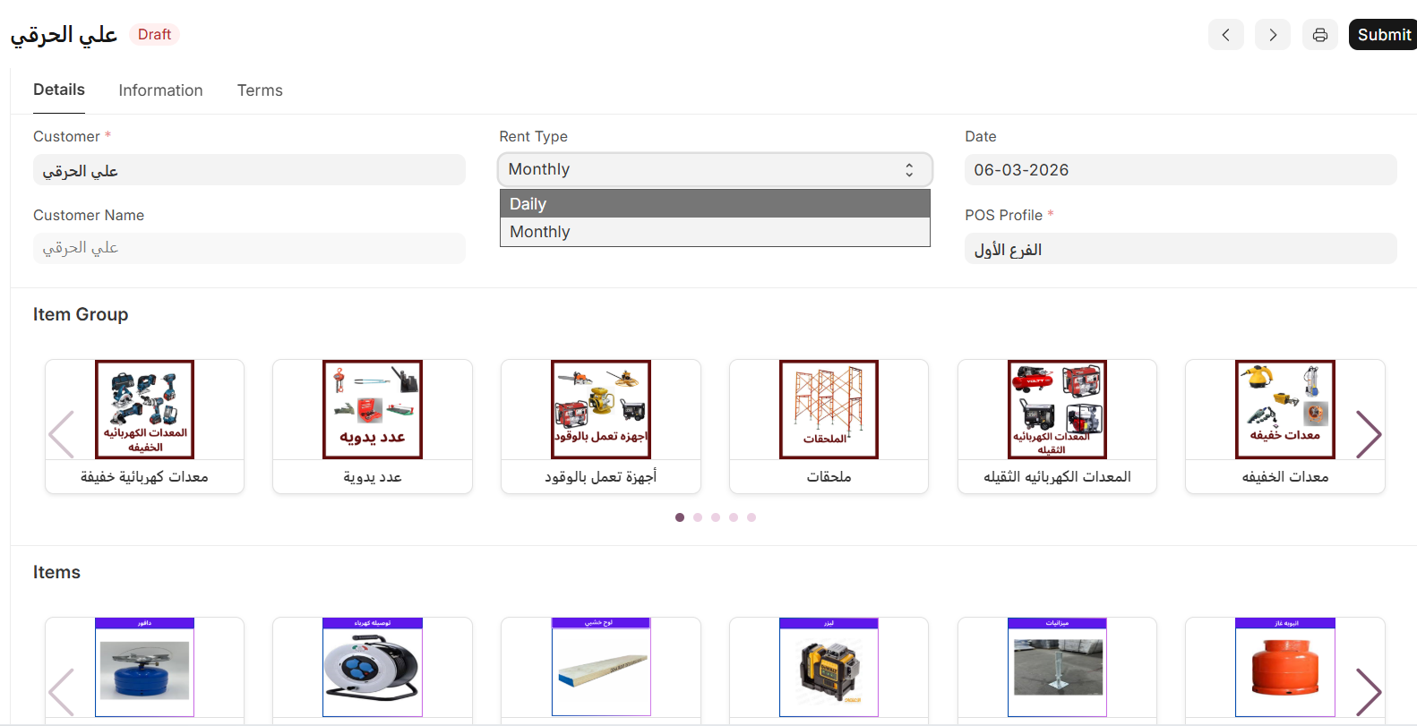Show next item groups with right arrow
This screenshot has height=726, width=1417.
(1369, 434)
